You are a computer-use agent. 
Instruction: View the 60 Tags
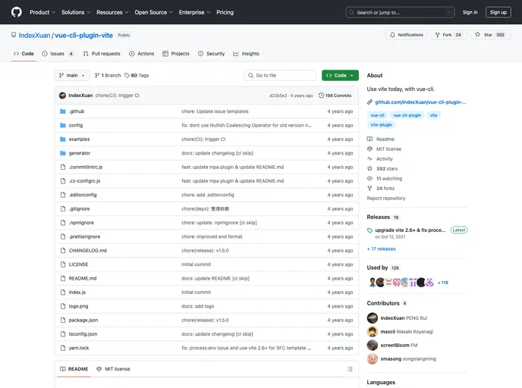click(x=137, y=76)
